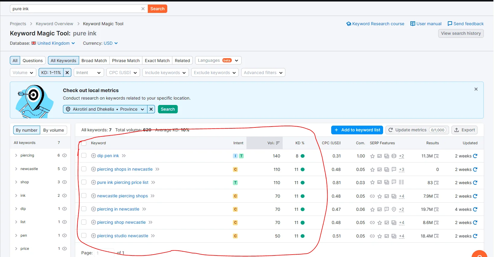
Task: Click the Export button
Action: pos(464,130)
